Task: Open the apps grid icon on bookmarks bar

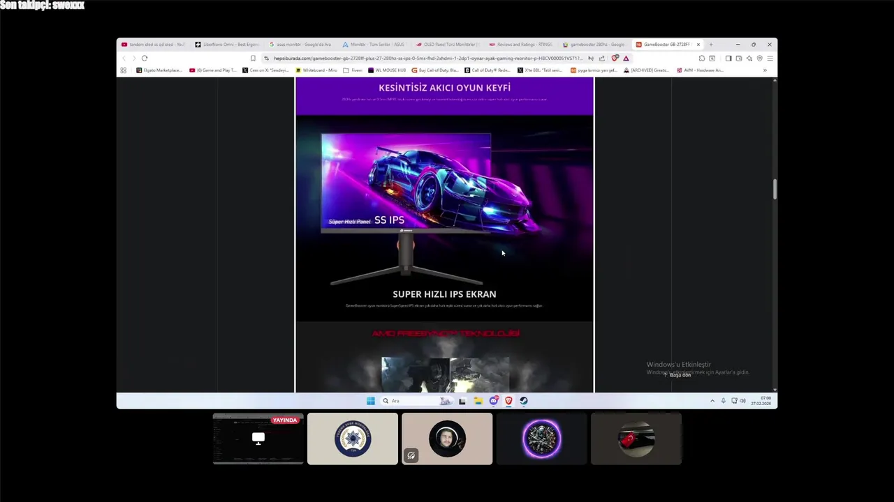Action: click(124, 70)
